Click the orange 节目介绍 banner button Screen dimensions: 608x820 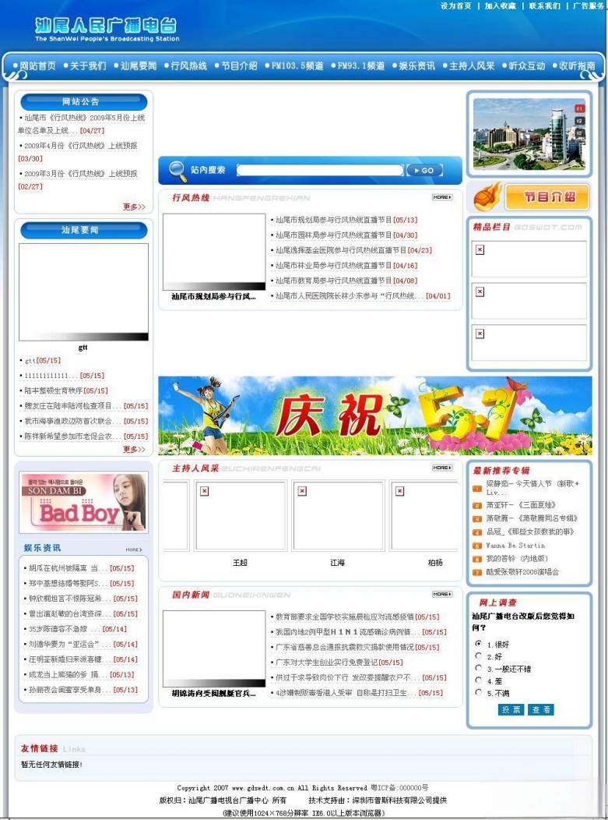[x=546, y=197]
